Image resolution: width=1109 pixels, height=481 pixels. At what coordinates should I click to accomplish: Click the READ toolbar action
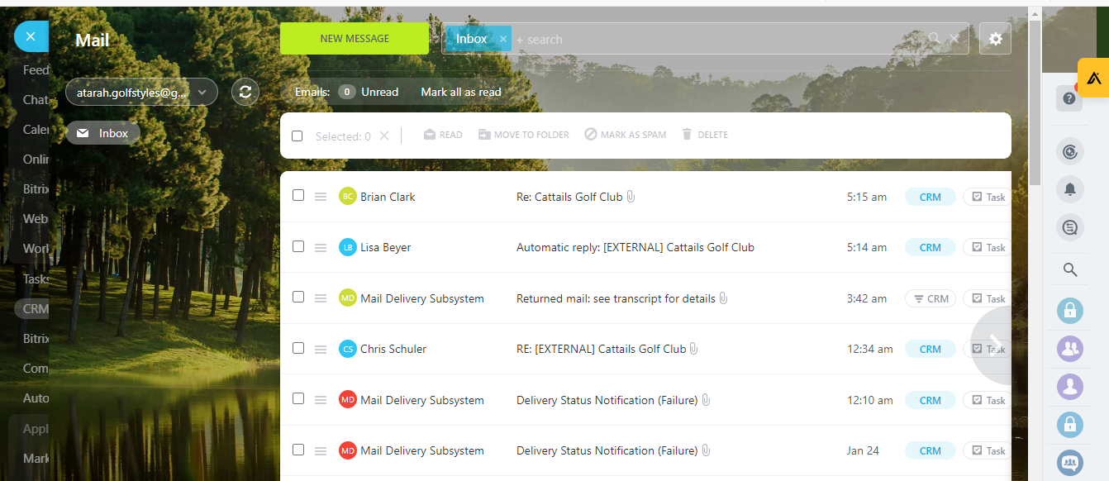coord(443,135)
